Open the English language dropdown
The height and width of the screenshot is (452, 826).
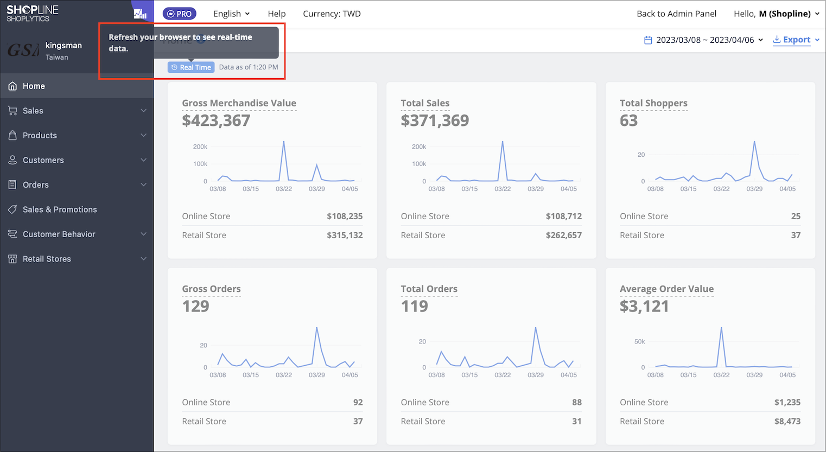pos(232,14)
